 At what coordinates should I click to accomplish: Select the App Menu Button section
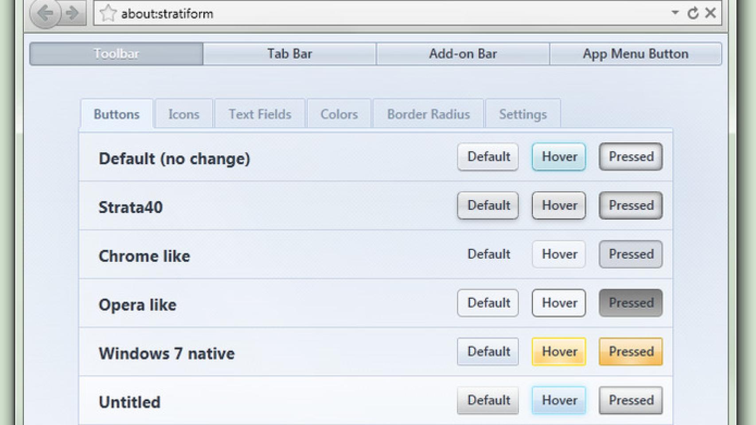pos(635,54)
